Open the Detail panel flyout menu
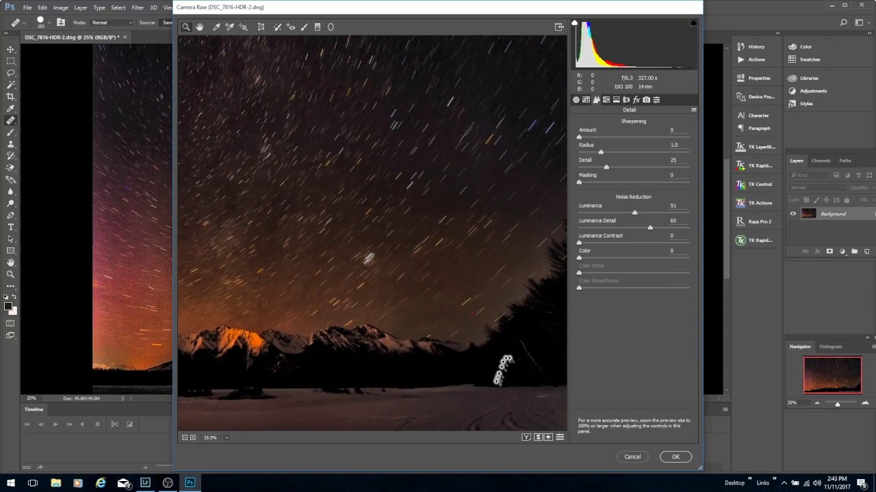 pos(693,110)
